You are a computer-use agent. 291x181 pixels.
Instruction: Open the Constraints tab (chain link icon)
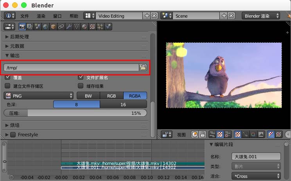[61, 27]
